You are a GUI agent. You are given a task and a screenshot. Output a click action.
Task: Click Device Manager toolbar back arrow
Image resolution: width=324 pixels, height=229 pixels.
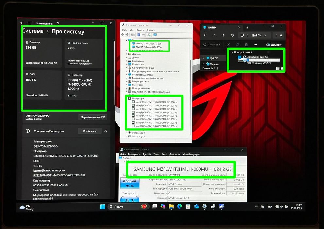pos(123,35)
